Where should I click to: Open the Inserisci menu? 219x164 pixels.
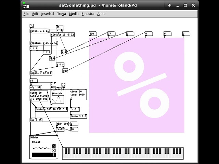48,14
